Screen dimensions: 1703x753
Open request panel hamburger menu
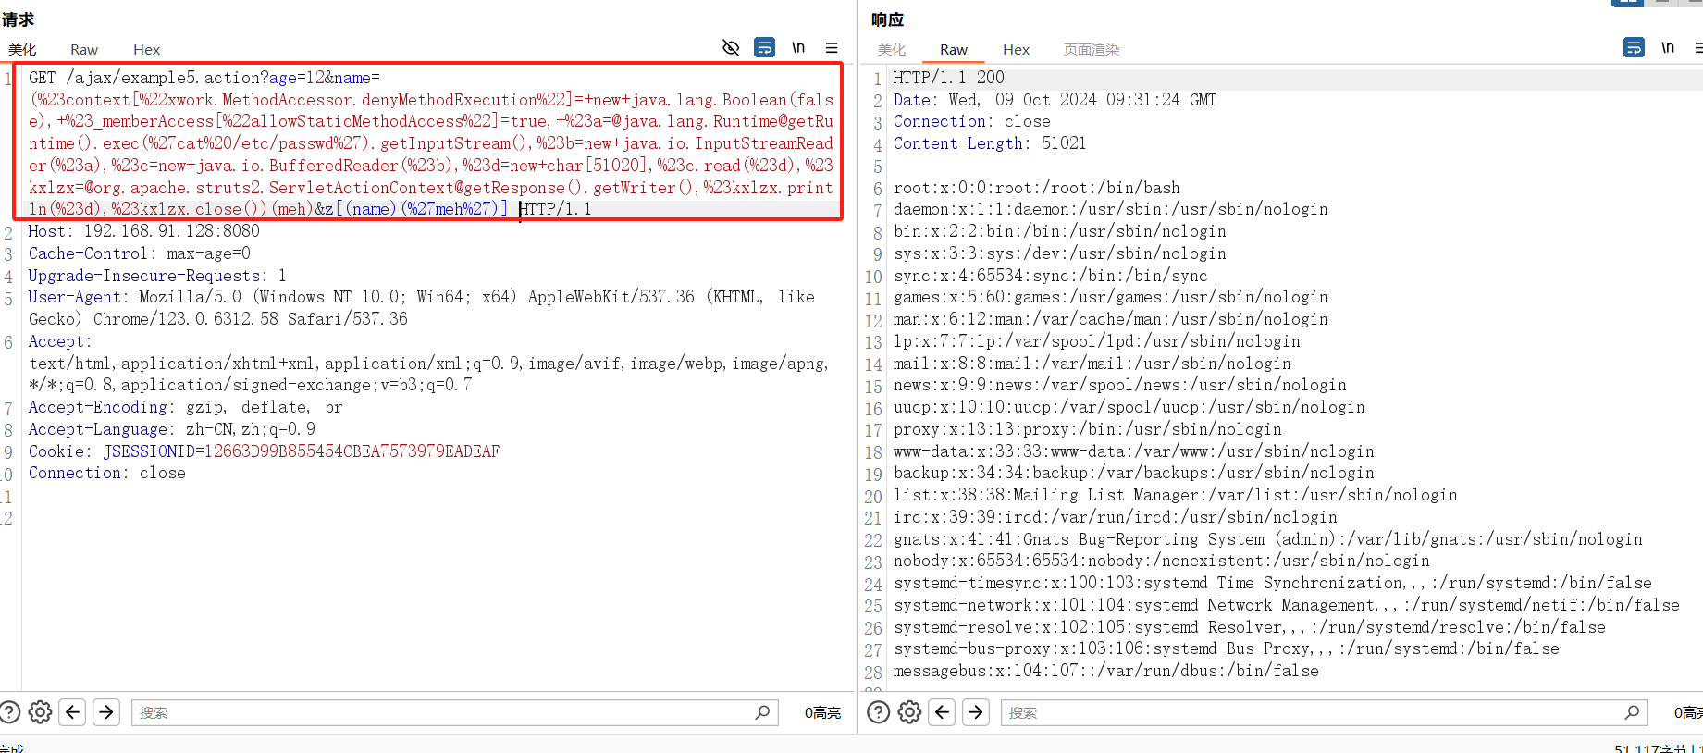click(832, 47)
